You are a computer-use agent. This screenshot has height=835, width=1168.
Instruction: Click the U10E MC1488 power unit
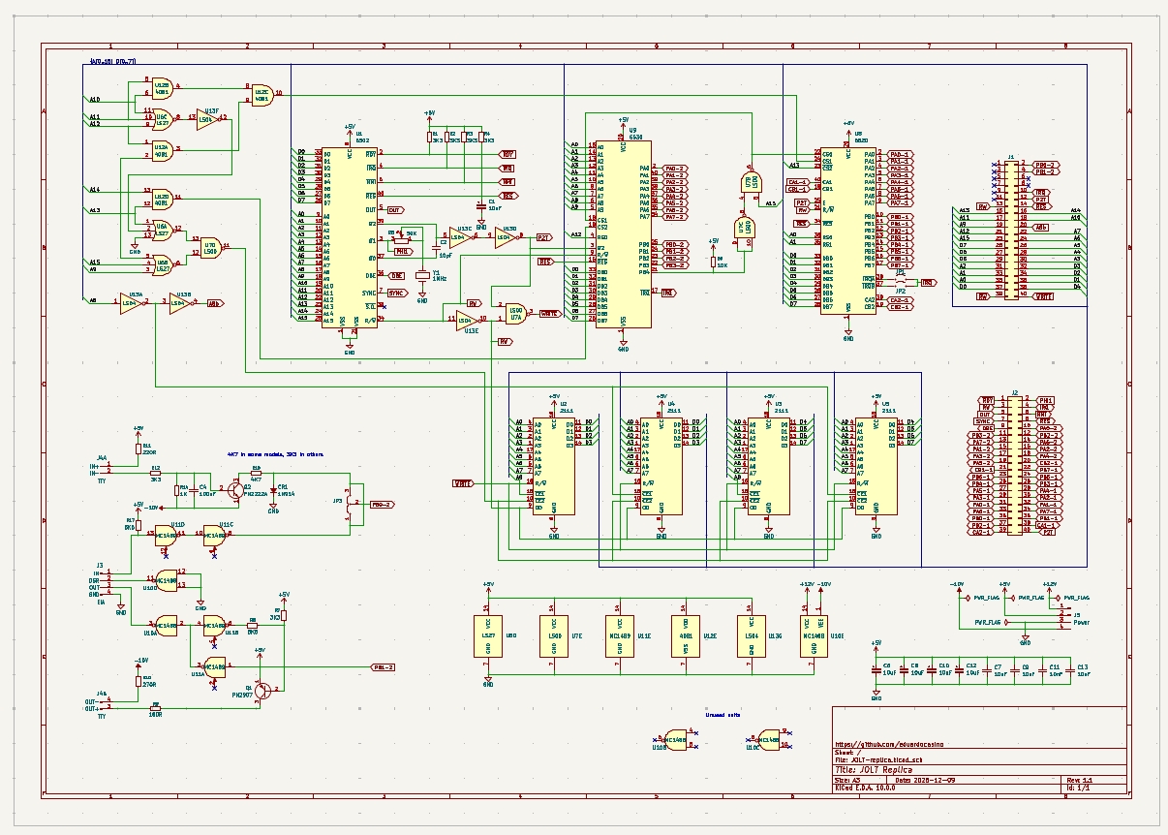808,635
